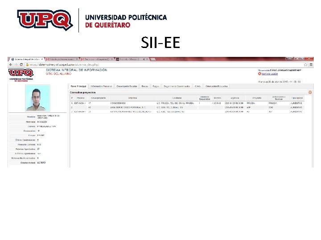Sort by the Tipo Apoyo column header
This screenshot has width=321, height=240.
point(297,98)
